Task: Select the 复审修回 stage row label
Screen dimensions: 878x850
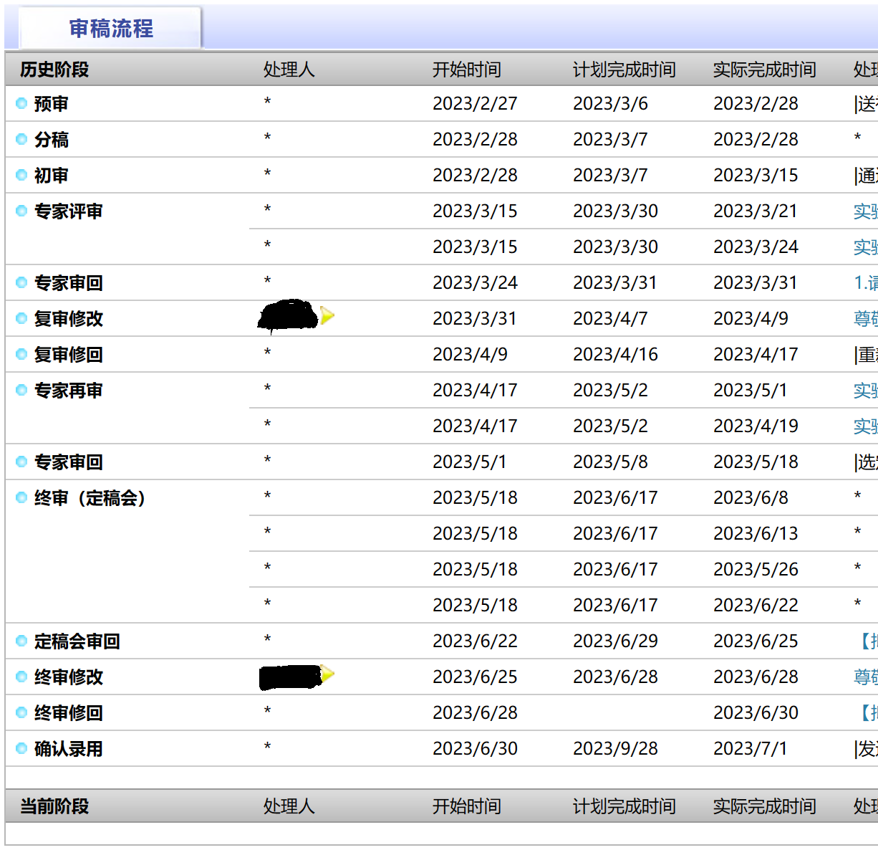Action: point(69,355)
